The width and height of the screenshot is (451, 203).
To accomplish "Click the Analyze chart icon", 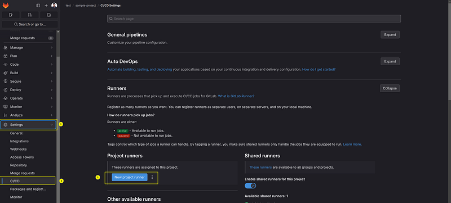I will [5, 115].
